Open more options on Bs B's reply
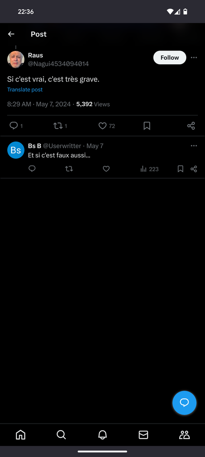This screenshot has width=205, height=457. tap(194, 146)
